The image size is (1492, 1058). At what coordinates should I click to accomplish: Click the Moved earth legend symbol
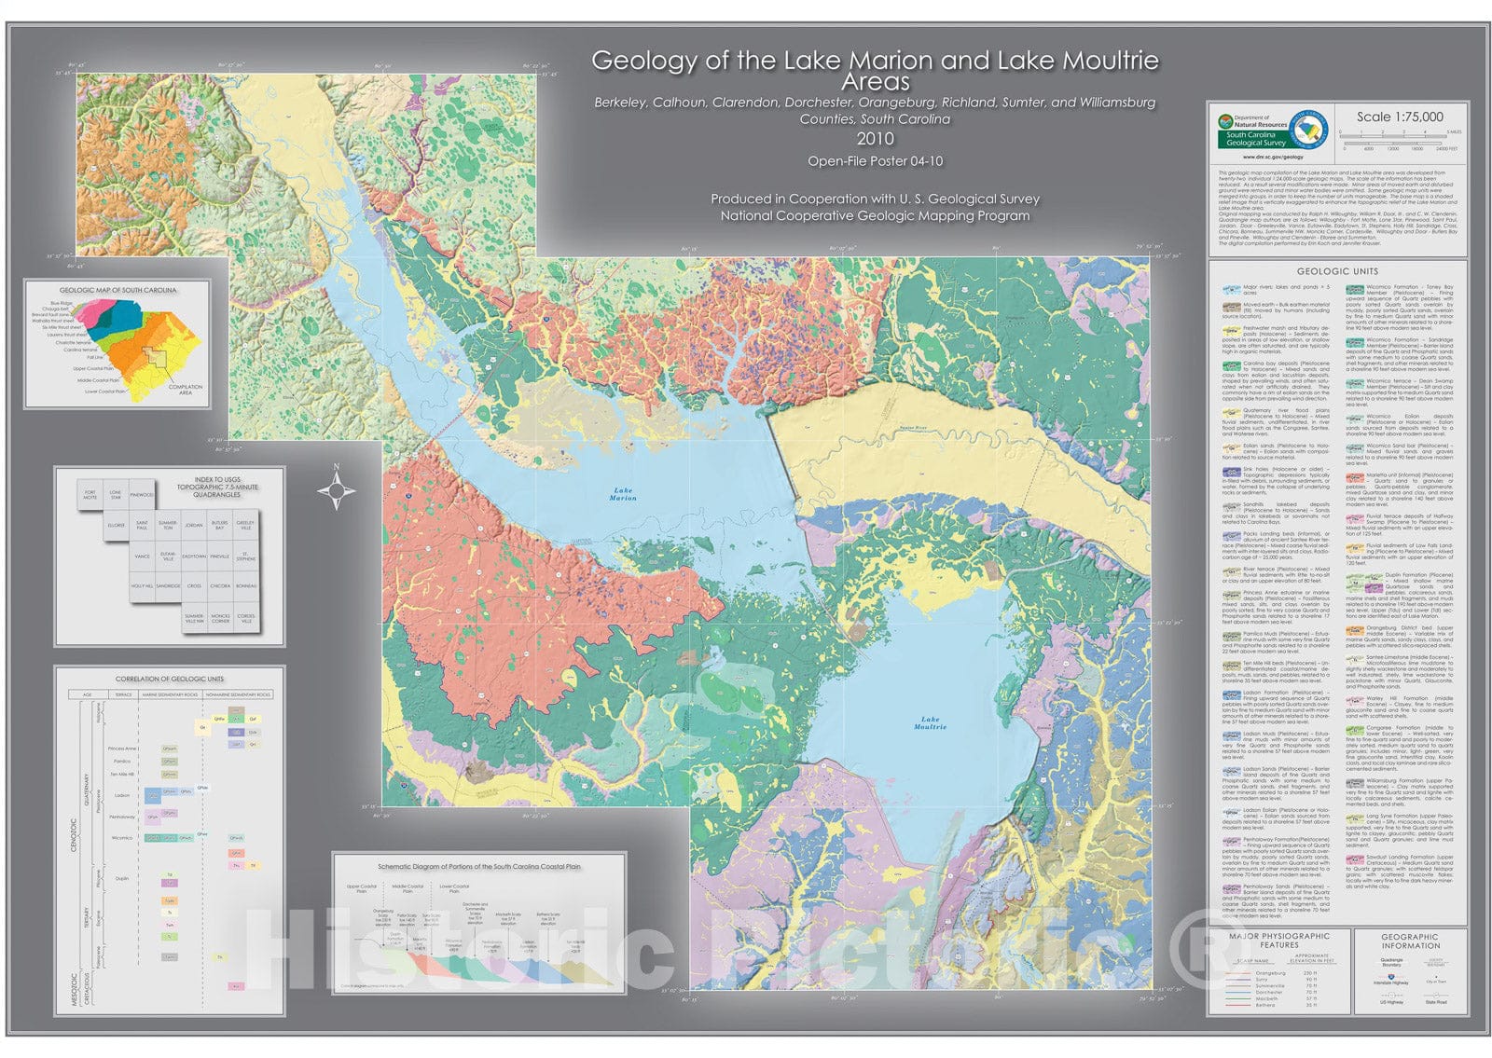(x=1232, y=307)
